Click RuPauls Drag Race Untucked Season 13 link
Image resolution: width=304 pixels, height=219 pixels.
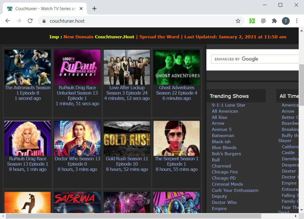[x=77, y=93]
